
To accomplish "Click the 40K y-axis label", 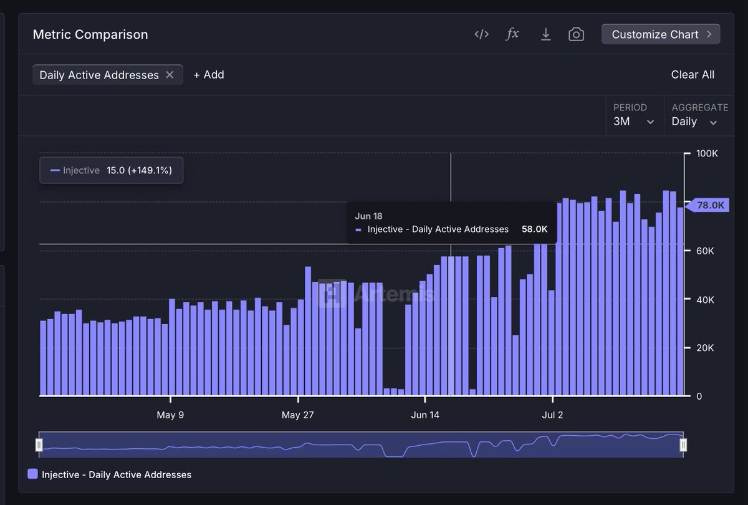I will 706,299.
